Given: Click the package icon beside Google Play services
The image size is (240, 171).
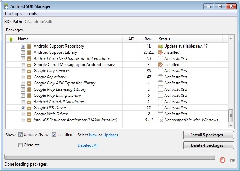Looking at the screenshot, I should [29, 71].
